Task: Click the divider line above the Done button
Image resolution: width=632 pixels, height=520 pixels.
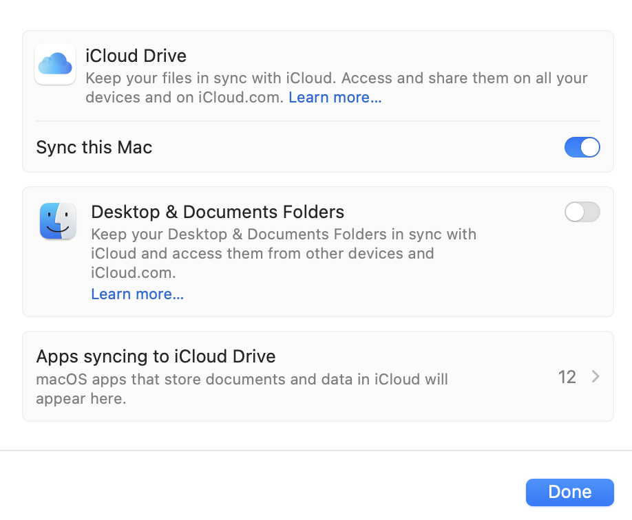Action: pyautogui.click(x=316, y=451)
